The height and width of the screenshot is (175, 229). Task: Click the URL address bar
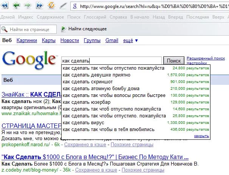pos(150,6)
